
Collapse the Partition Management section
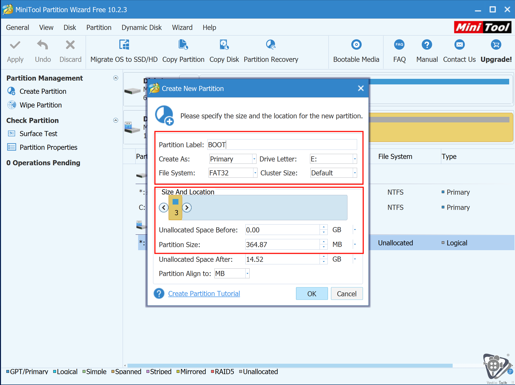click(116, 78)
